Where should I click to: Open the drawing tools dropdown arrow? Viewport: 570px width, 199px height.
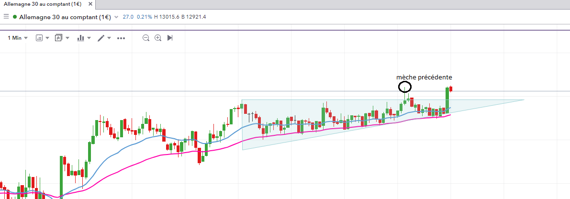click(110, 38)
